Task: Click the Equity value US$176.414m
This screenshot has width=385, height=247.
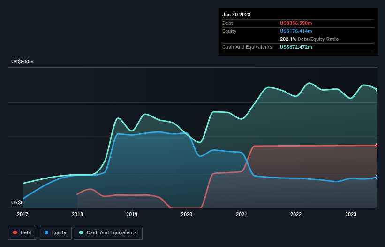Action: point(296,31)
